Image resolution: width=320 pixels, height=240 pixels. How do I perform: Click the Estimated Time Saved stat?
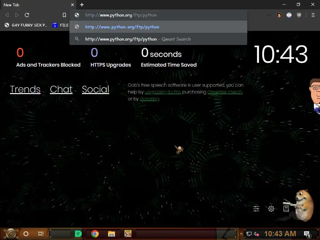169,57
